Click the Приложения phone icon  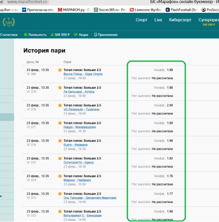click(x=96, y=35)
